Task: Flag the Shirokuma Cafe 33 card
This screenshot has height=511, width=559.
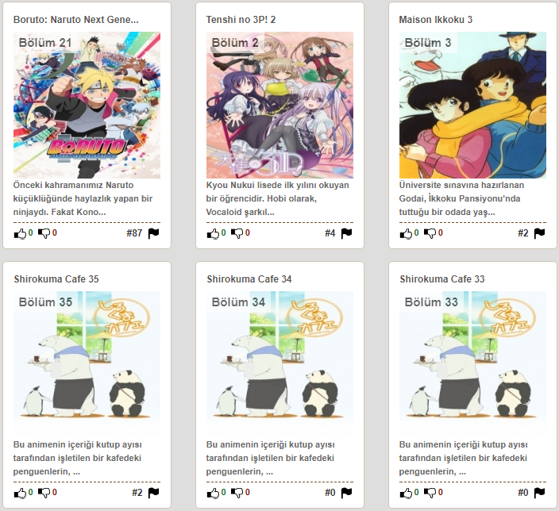Action: [539, 493]
